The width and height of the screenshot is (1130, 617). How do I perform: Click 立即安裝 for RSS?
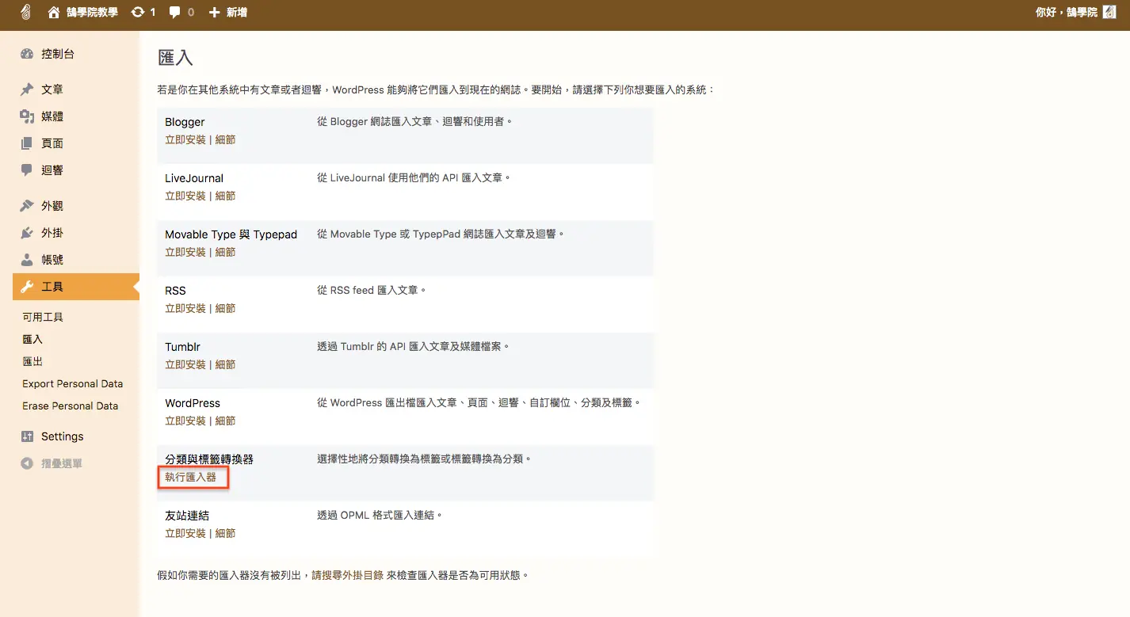185,308
